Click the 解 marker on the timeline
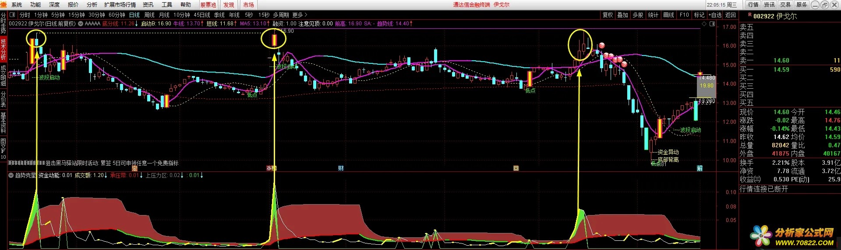This screenshot has width=841, height=250. (x=700, y=168)
